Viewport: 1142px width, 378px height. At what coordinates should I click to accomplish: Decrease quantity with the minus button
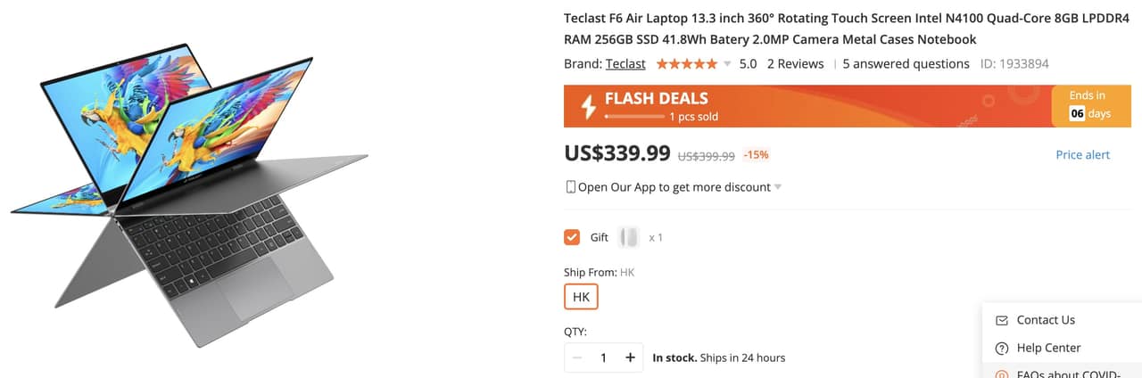pyautogui.click(x=577, y=357)
